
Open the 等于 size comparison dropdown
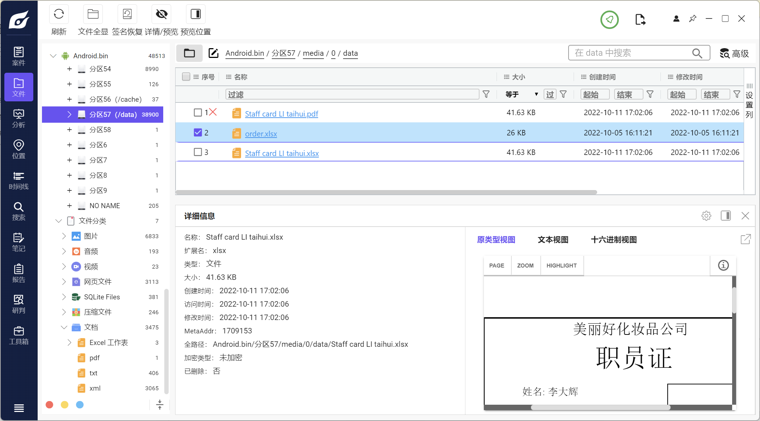point(521,94)
